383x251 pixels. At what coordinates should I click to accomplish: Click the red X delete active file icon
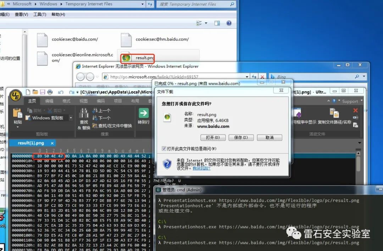(x=355, y=110)
